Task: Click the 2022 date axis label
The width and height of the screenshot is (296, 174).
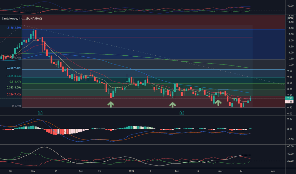Action: pos(131,171)
